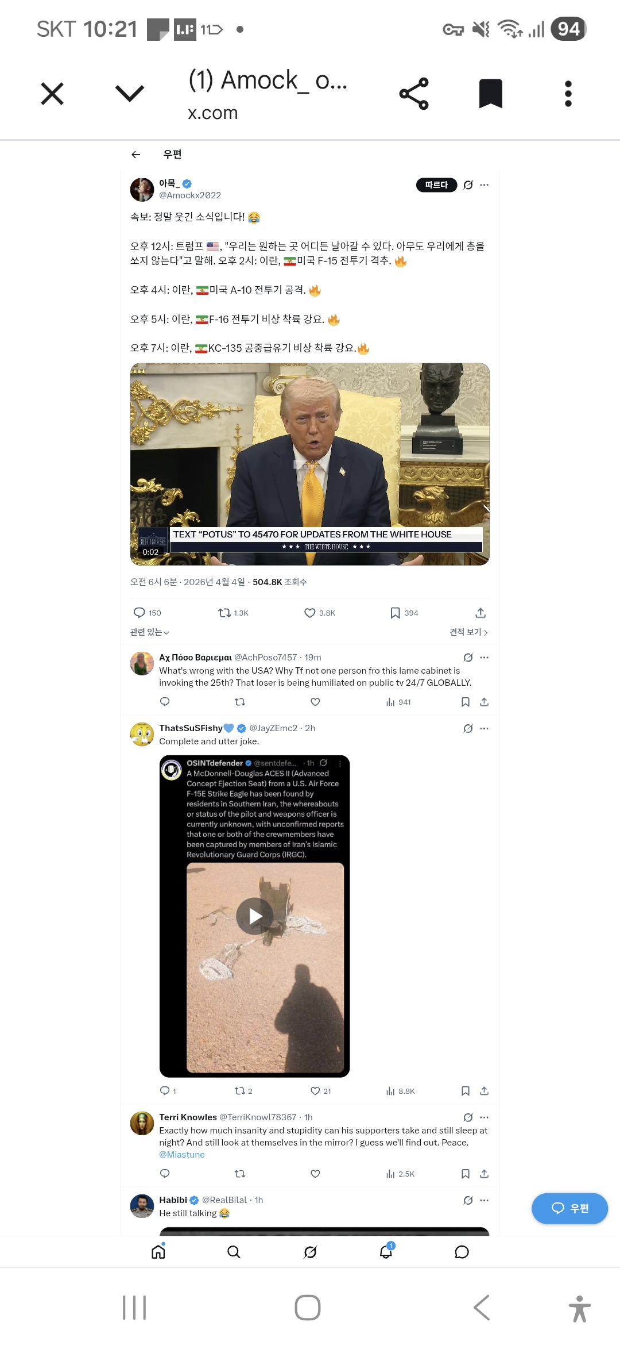
Task: Play the embedded OSINTdefender video
Action: click(255, 916)
